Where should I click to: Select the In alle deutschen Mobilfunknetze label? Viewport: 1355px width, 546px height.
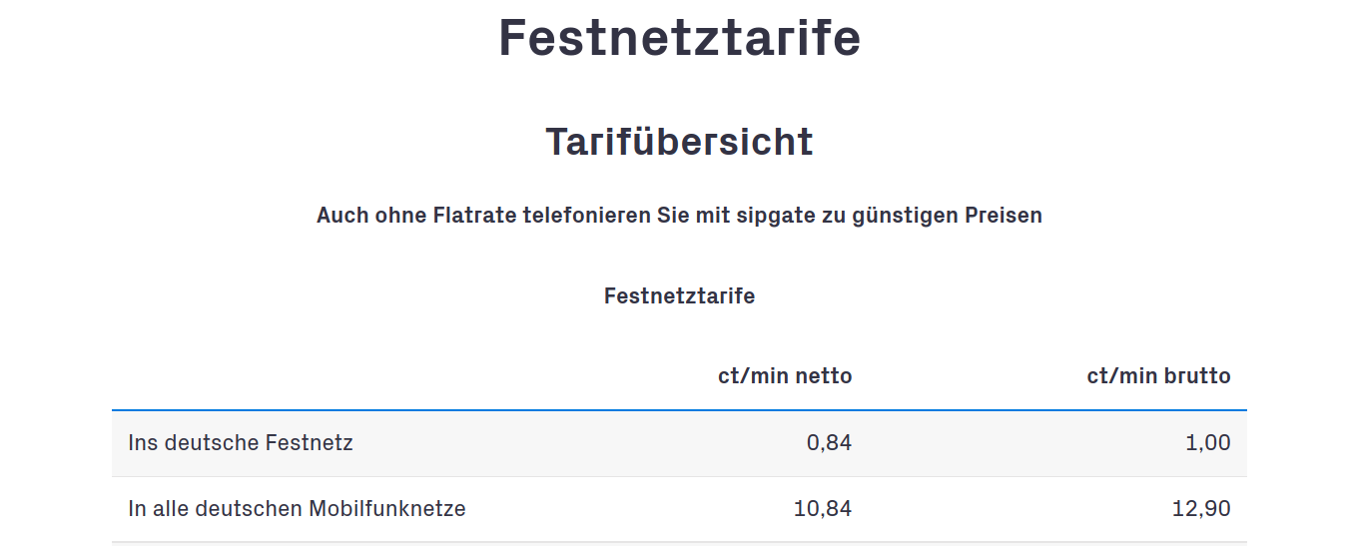pyautogui.click(x=297, y=508)
